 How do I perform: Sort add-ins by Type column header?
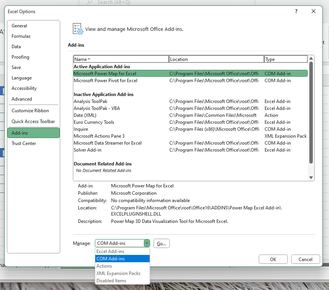(x=286, y=59)
